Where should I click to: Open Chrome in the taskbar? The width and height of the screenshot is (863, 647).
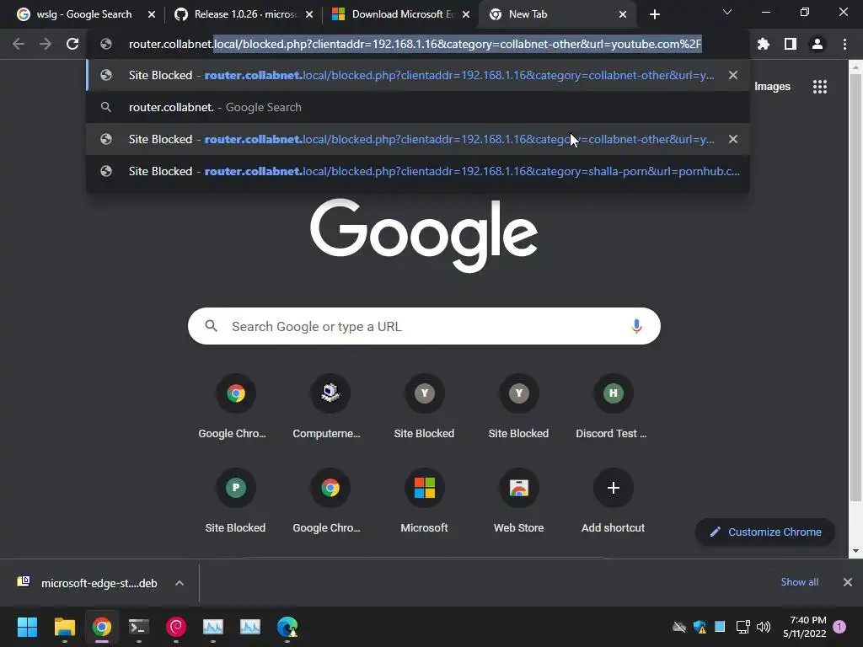click(x=102, y=627)
